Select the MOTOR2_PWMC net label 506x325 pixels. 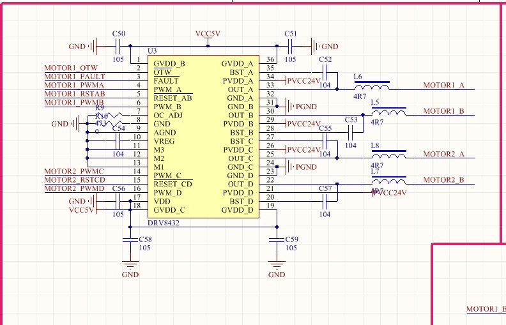pyautogui.click(x=74, y=171)
